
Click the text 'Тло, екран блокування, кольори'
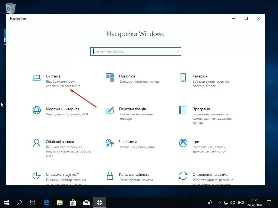point(137,116)
